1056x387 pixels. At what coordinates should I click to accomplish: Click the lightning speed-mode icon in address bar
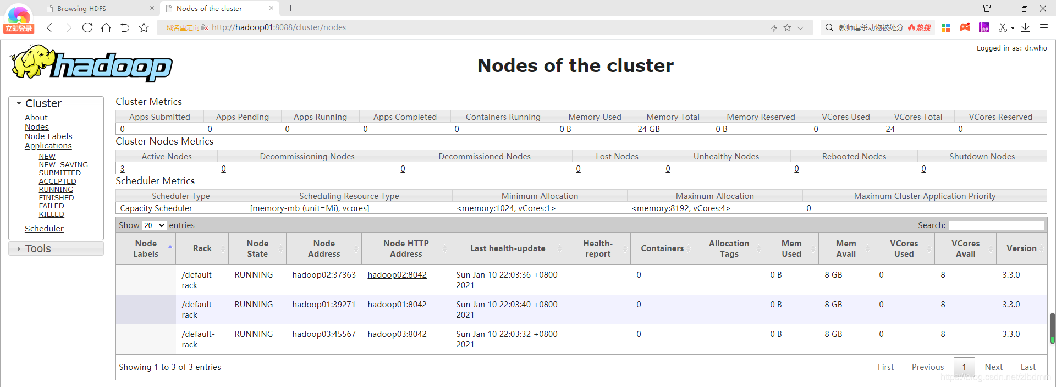(774, 28)
